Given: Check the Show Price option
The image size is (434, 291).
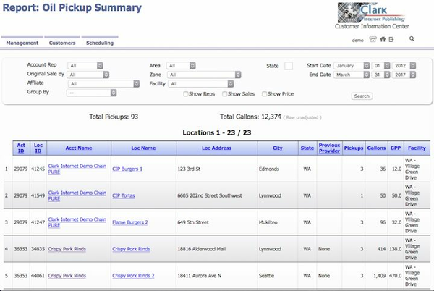Looking at the screenshot, I should [264, 94].
